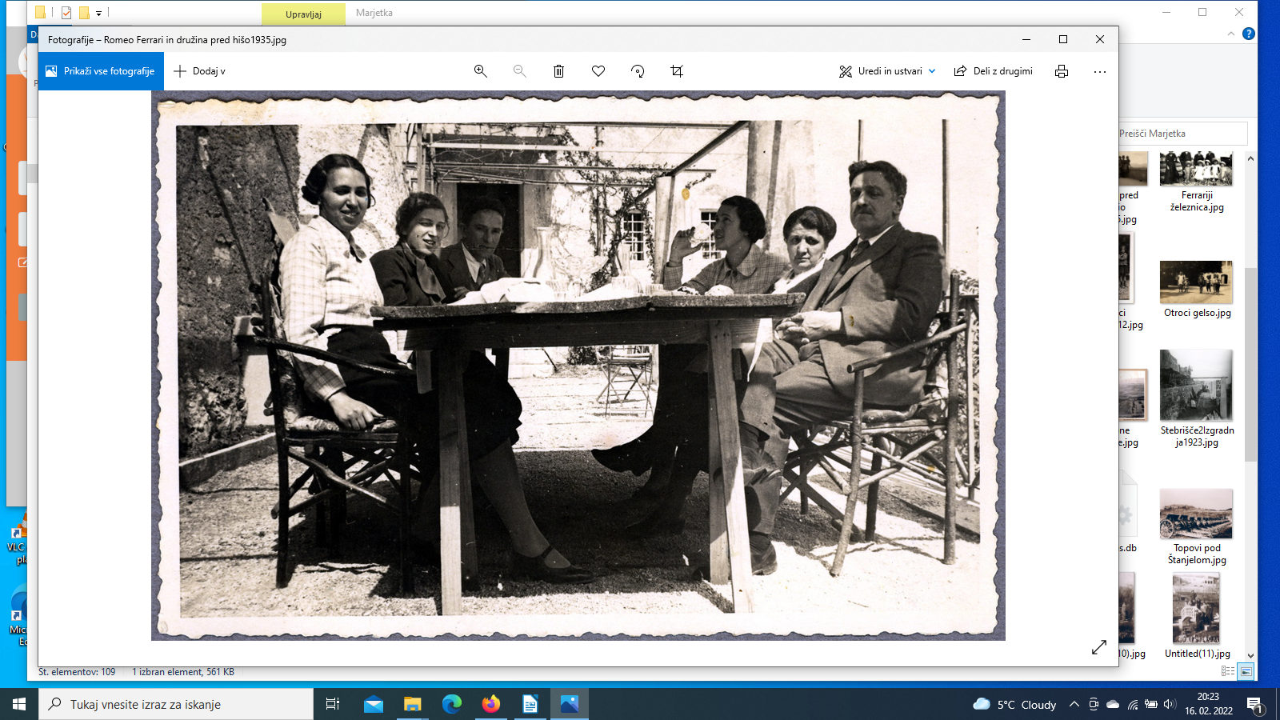1280x720 pixels.
Task: Click Prikaži vse fotografije button
Action: coord(101,71)
